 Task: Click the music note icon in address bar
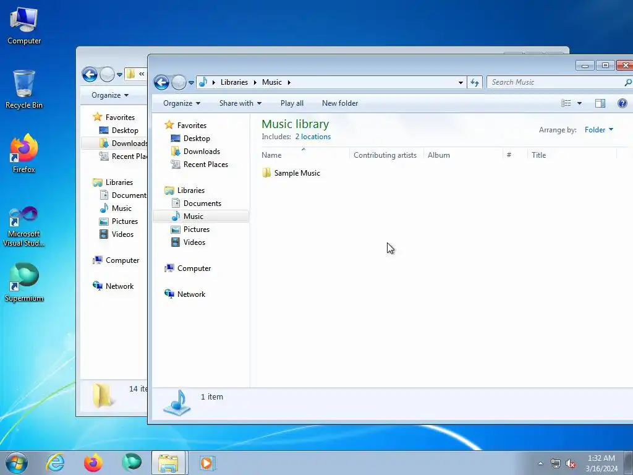pos(203,82)
